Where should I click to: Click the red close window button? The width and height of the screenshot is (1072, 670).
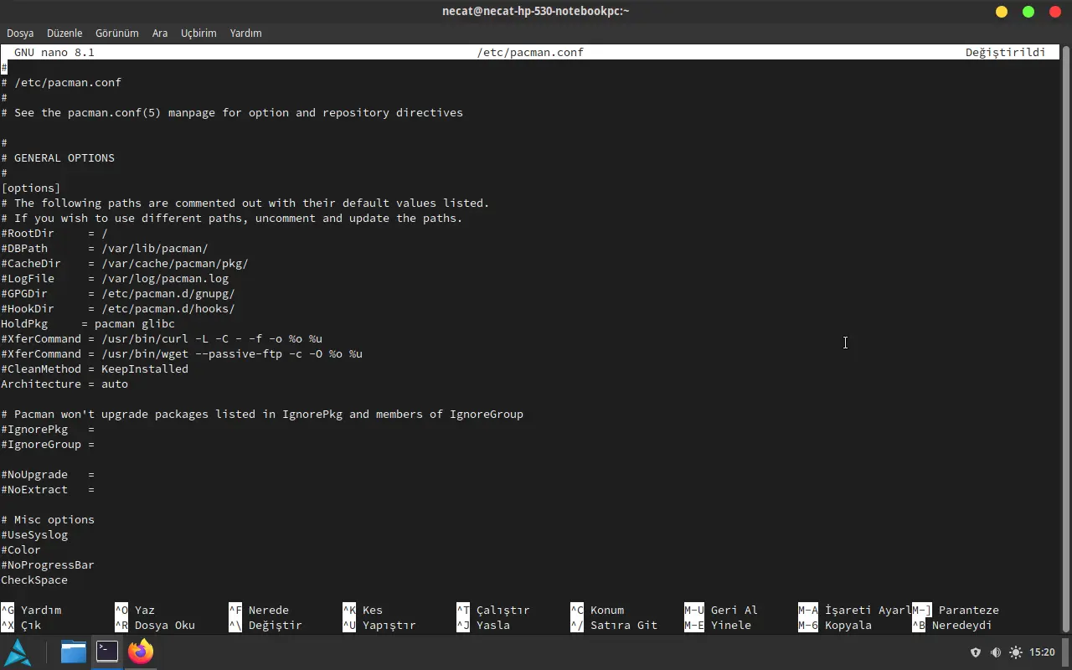tap(1054, 11)
